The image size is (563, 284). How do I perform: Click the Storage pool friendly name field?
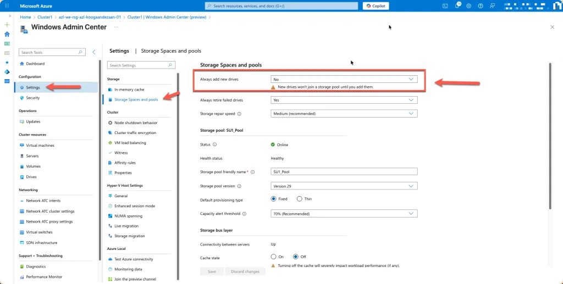[344, 171]
